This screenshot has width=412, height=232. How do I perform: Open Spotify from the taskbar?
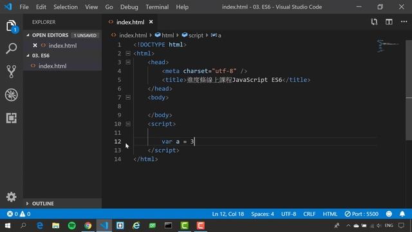point(71,226)
